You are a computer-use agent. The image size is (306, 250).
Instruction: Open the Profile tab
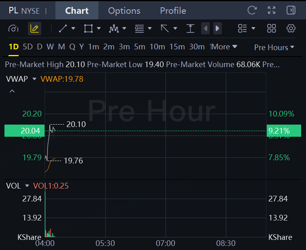click(x=173, y=11)
